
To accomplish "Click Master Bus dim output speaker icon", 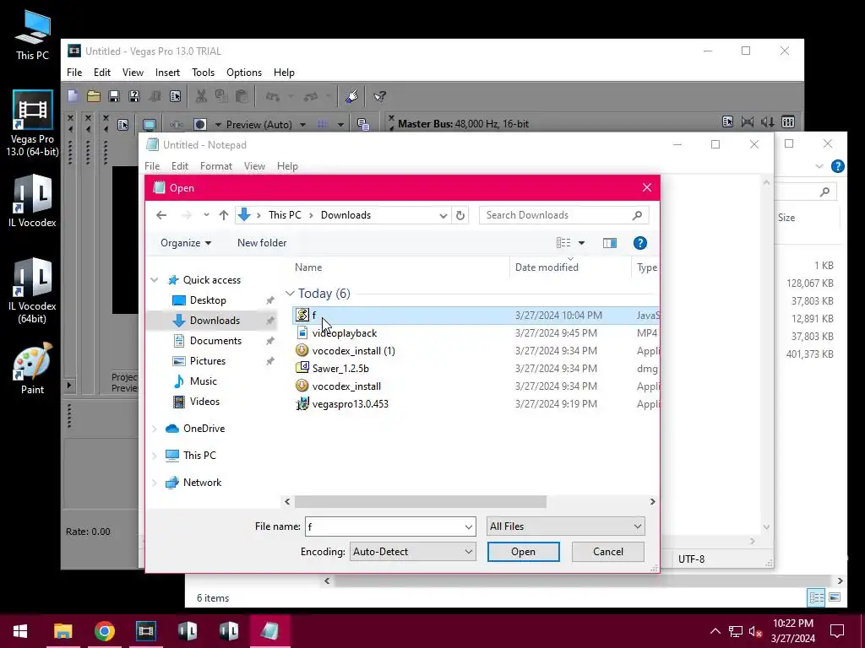I will coord(767,122).
